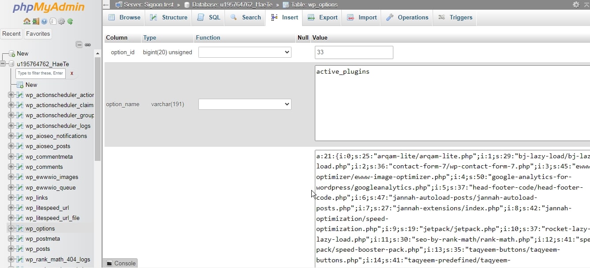Open the wp_postmeta table link

pyautogui.click(x=42, y=239)
